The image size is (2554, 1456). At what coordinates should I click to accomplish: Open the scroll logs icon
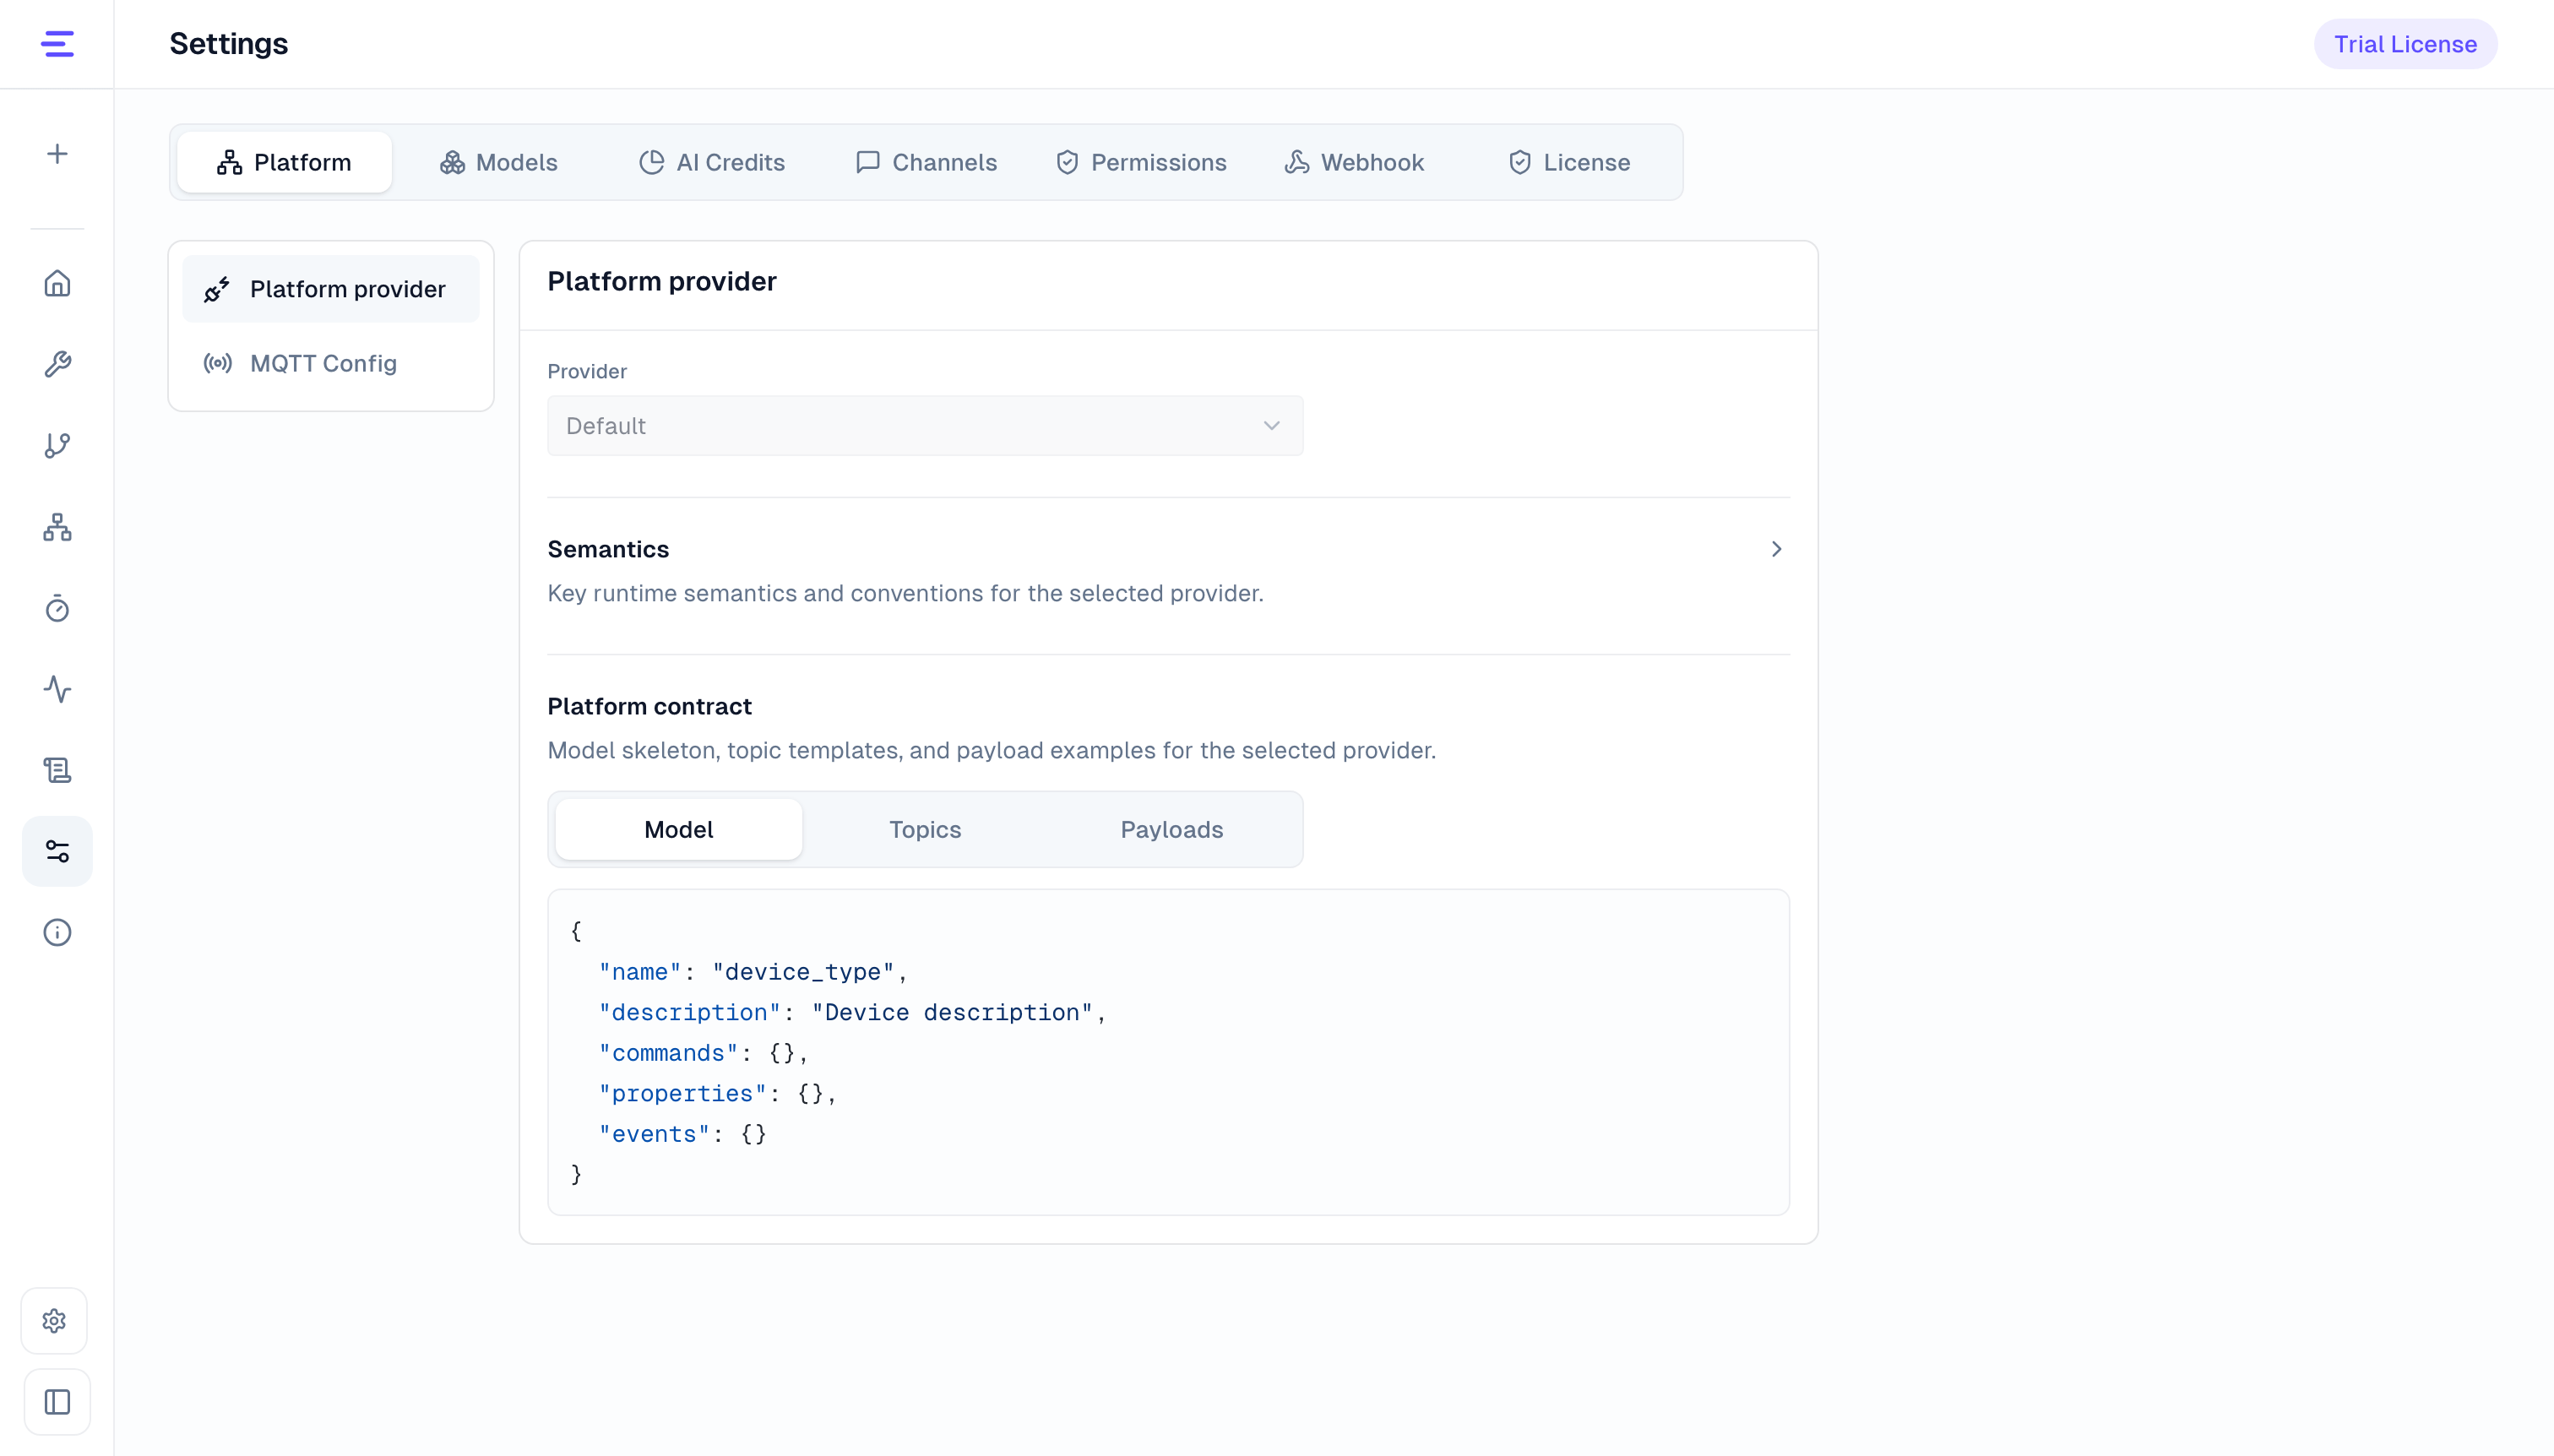tap(57, 770)
